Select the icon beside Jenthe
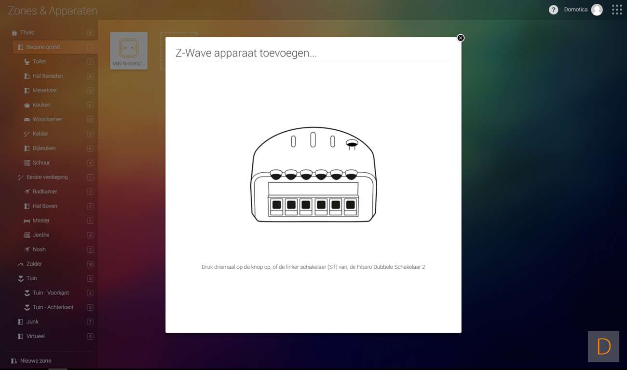Image resolution: width=627 pixels, height=370 pixels. pos(27,235)
